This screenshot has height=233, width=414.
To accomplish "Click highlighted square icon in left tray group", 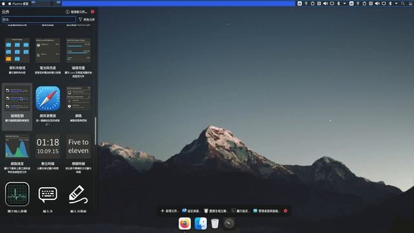I will coord(300,3).
